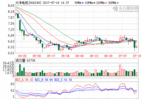Click the 6.63 price axis label
This screenshot has width=141, height=99.
pos(11,41)
